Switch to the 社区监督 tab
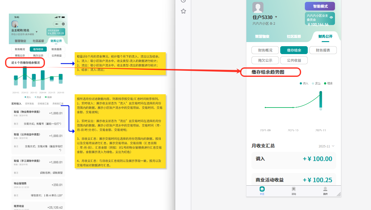 coord(294,36)
